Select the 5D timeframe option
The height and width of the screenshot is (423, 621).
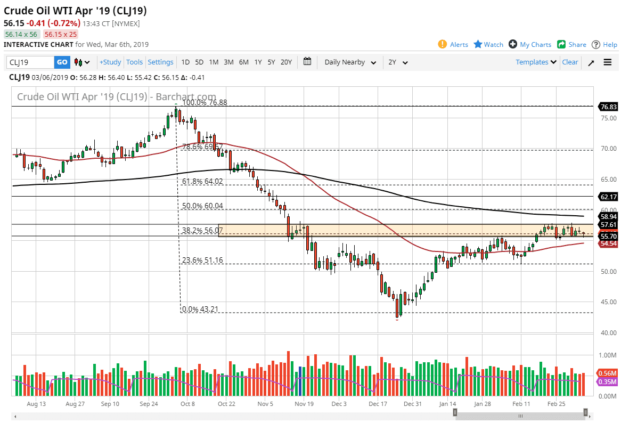coord(199,62)
